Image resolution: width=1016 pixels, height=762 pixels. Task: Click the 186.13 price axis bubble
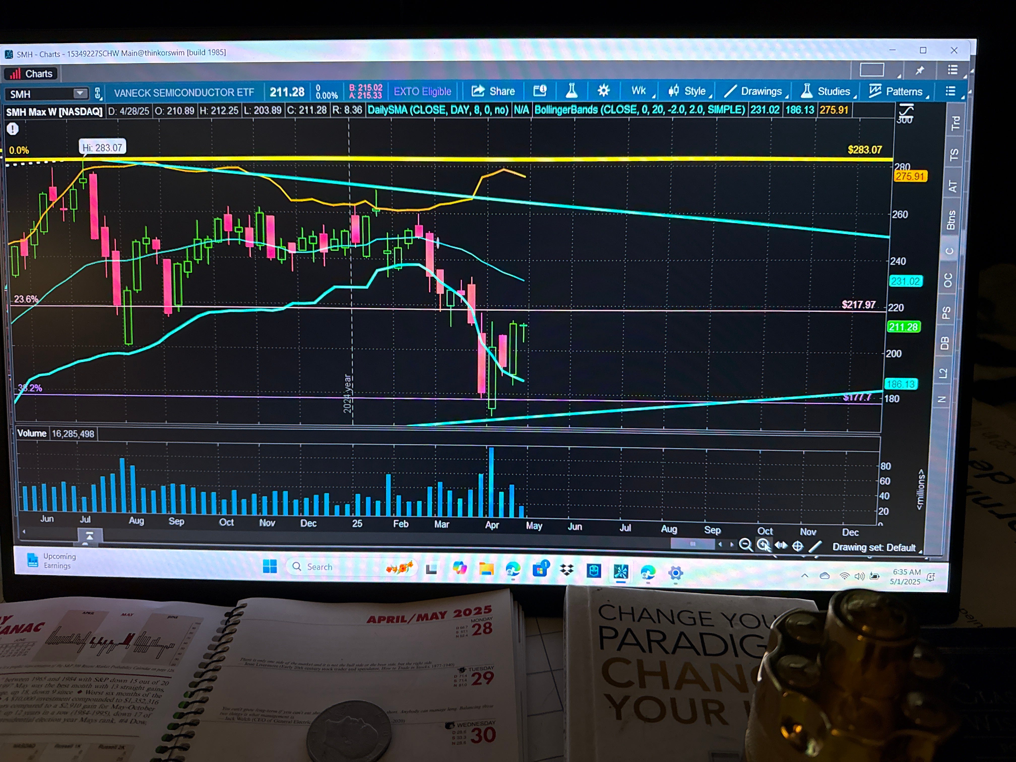901,384
